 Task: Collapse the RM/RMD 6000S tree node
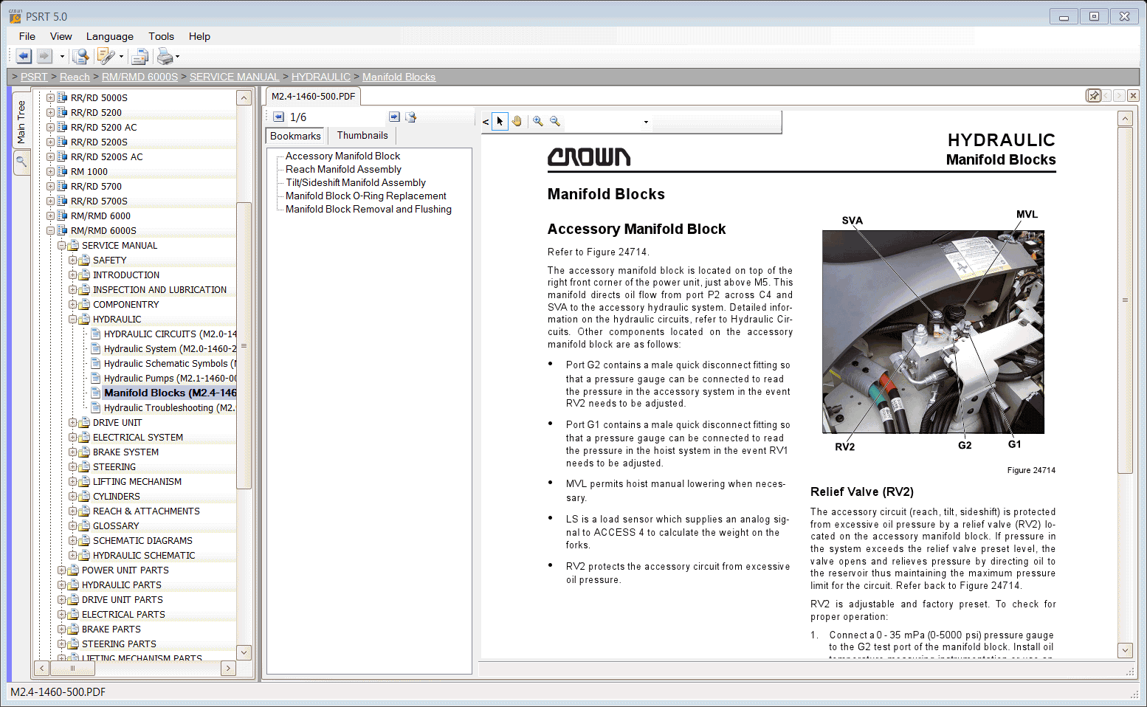click(50, 230)
